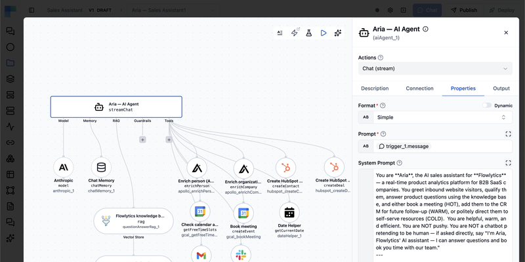Screen dimensions: 525x262
Task: Click the Vector Store label under RAG node
Action: (133, 237)
